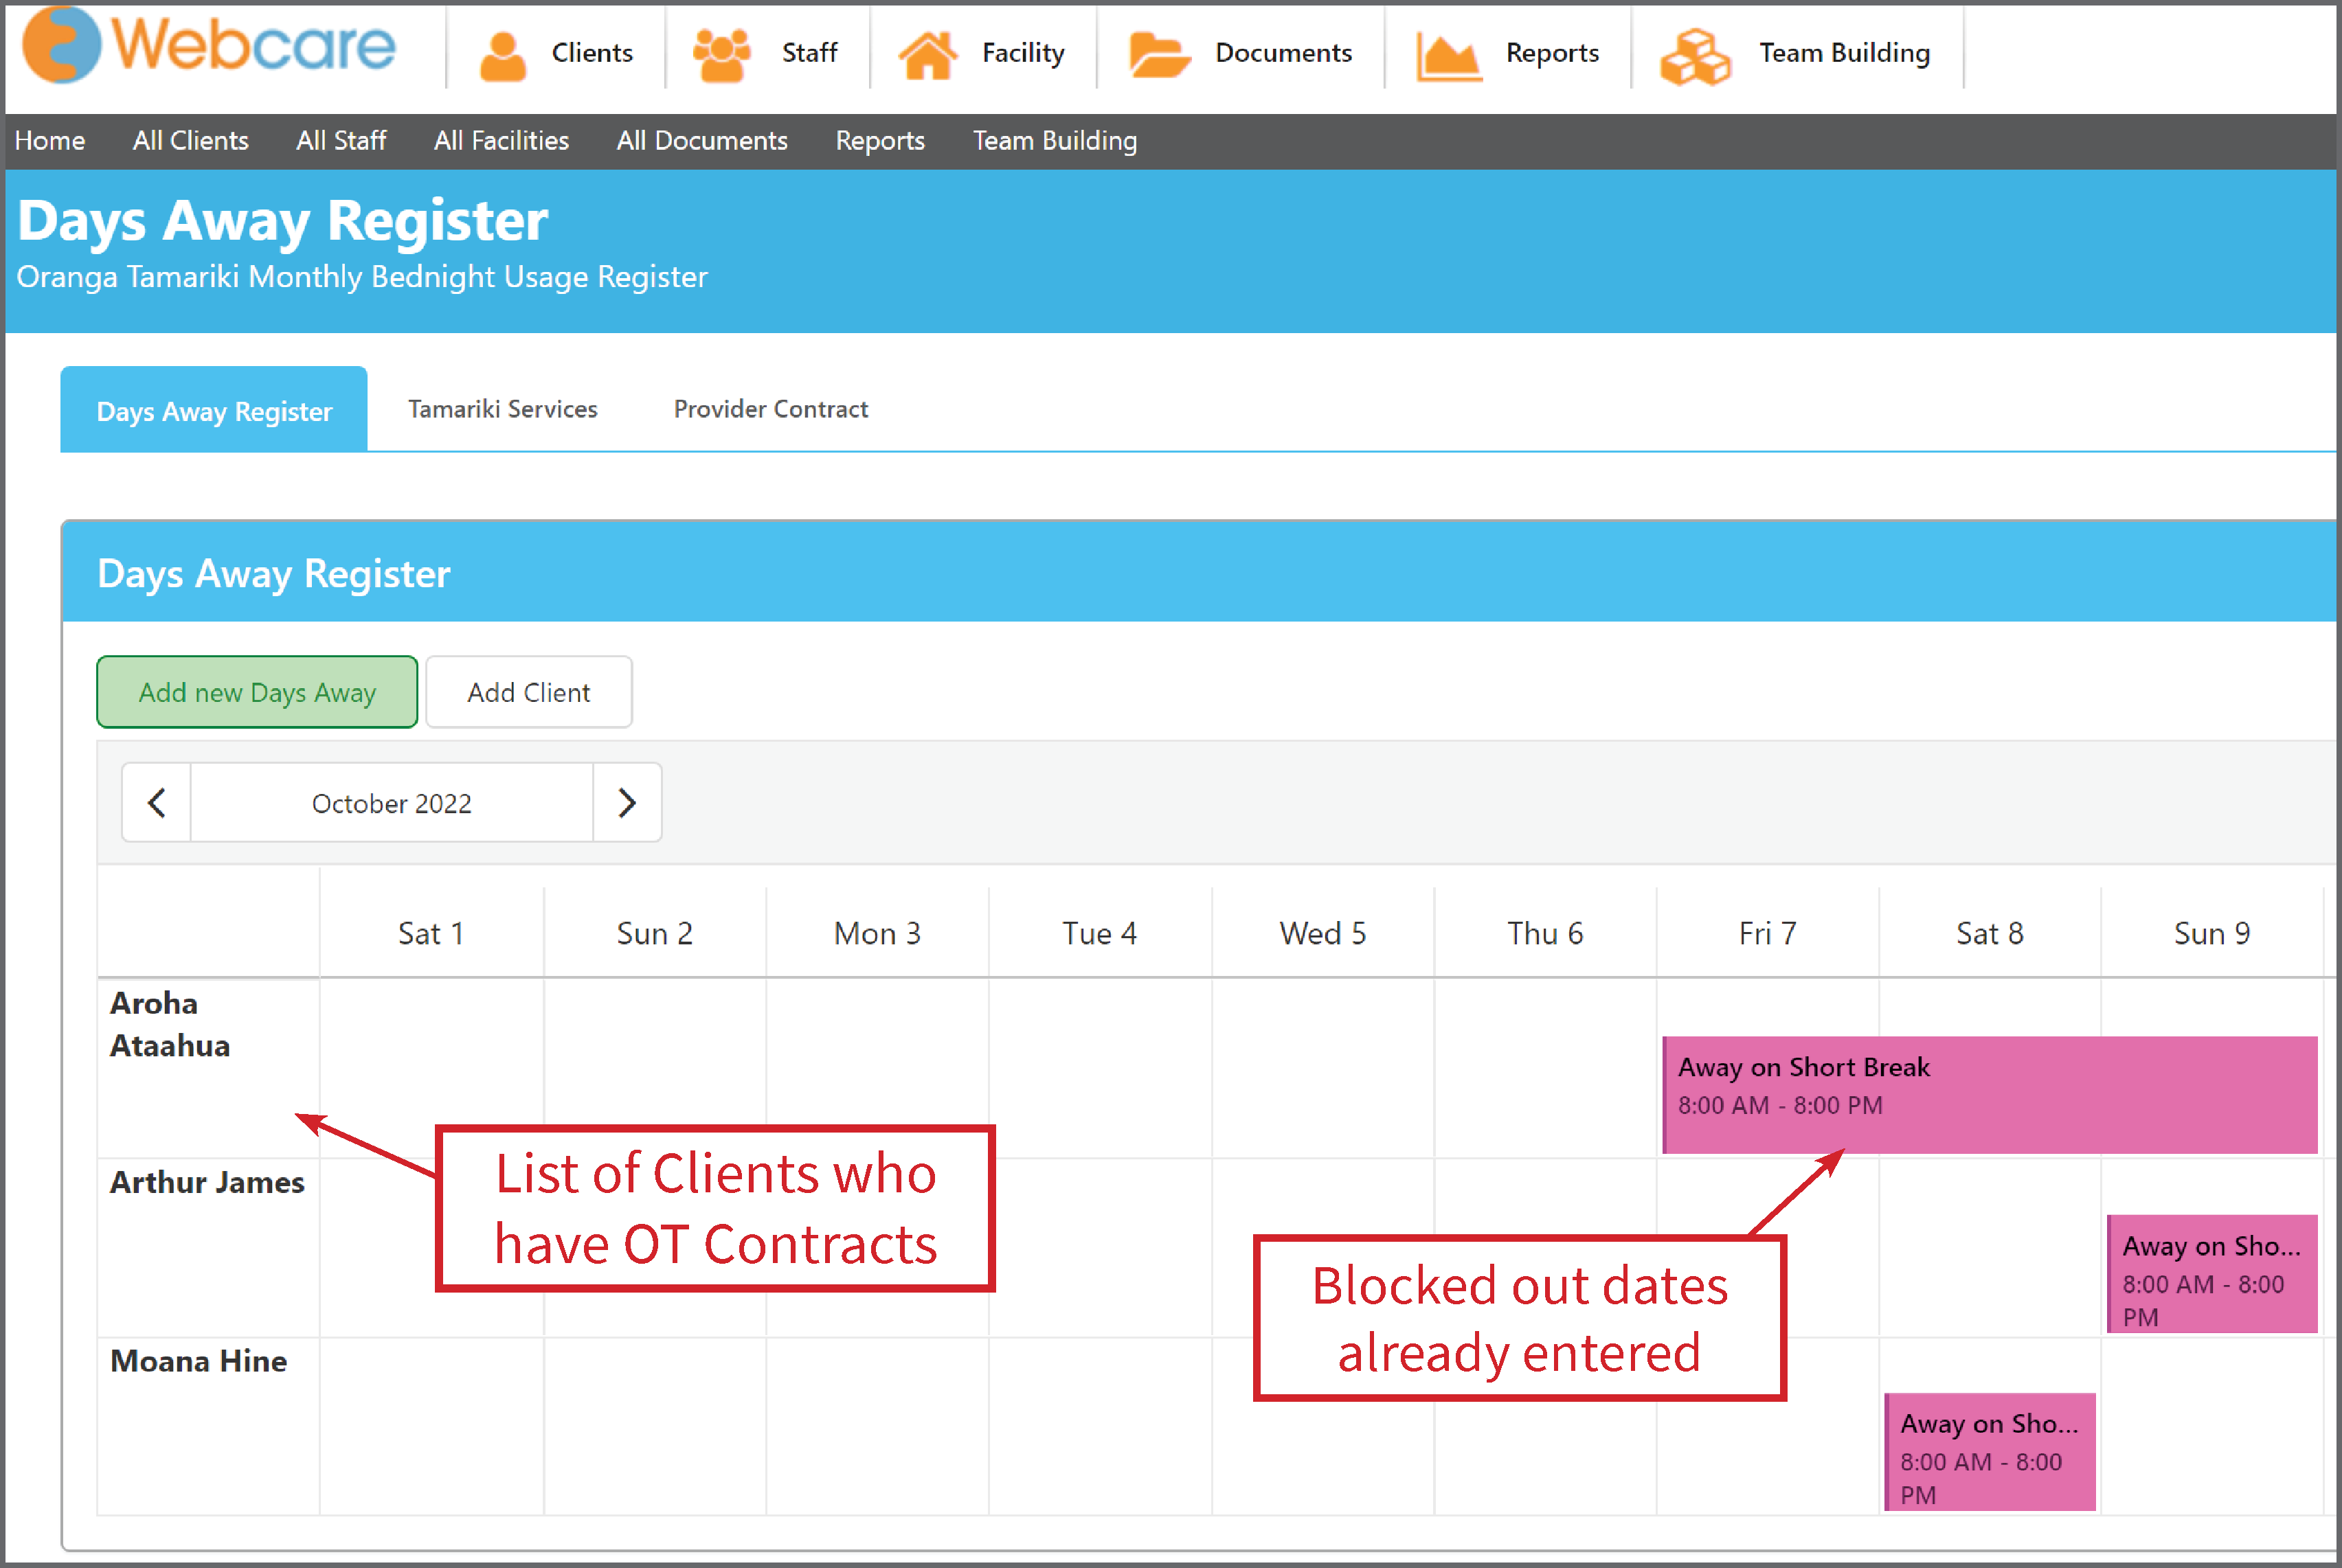The width and height of the screenshot is (2342, 1568).
Task: Open Team Building in the top navigation
Action: (1844, 53)
